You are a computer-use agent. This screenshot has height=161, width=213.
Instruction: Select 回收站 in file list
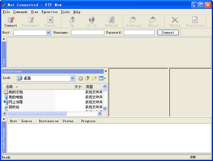coord(14,107)
